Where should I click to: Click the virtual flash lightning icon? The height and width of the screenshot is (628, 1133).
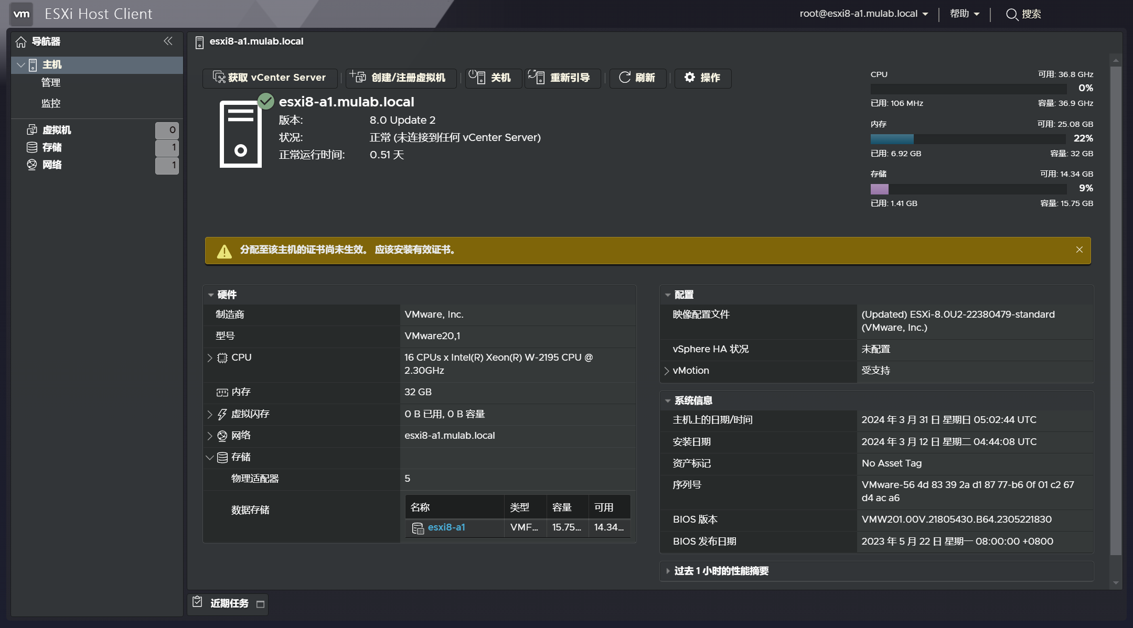tap(222, 414)
